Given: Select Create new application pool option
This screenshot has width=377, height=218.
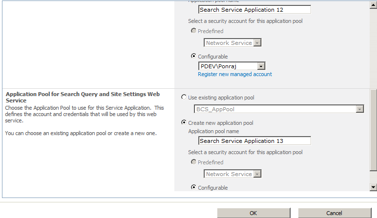Looking at the screenshot, I should [x=184, y=122].
